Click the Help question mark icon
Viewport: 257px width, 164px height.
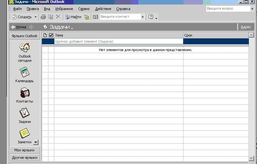pos(151,16)
